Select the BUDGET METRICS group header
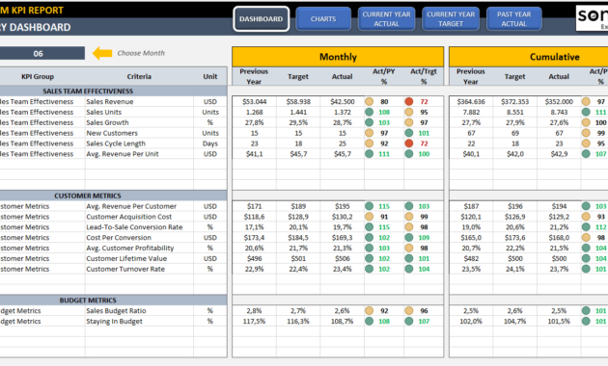608x366 pixels. click(x=113, y=301)
